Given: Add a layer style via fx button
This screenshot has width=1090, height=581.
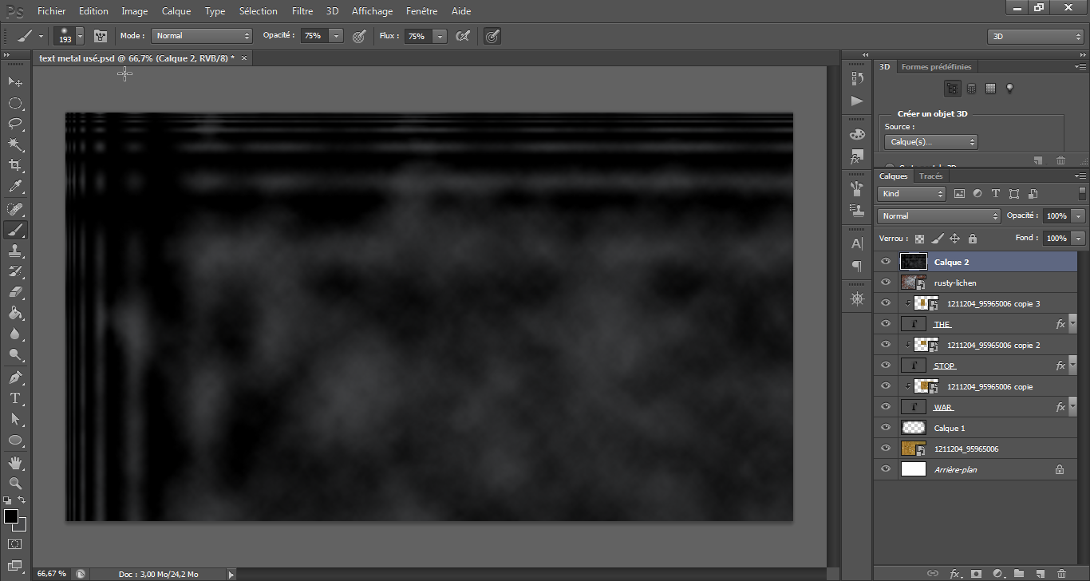Looking at the screenshot, I should [954, 573].
